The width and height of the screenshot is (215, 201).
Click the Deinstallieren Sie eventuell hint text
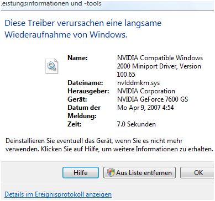tap(109, 145)
